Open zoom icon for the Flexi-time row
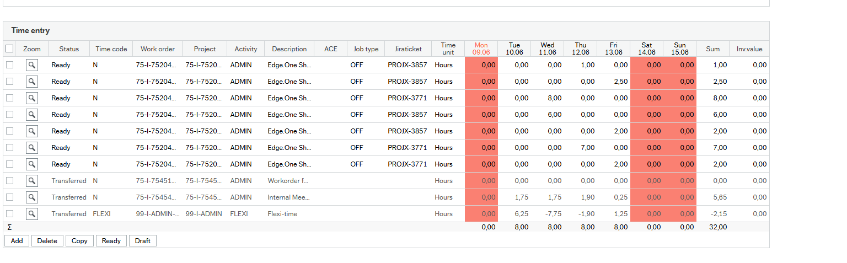This screenshot has width=847, height=263. click(x=32, y=214)
